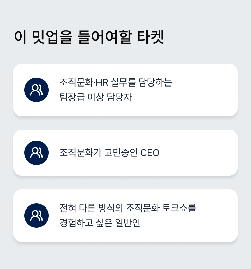Click the word 타겟 in the heading

pos(151,37)
